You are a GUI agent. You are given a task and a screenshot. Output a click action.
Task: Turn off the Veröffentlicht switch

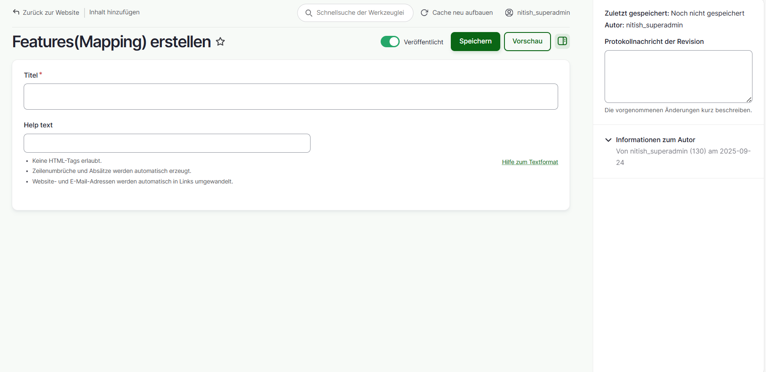[390, 42]
